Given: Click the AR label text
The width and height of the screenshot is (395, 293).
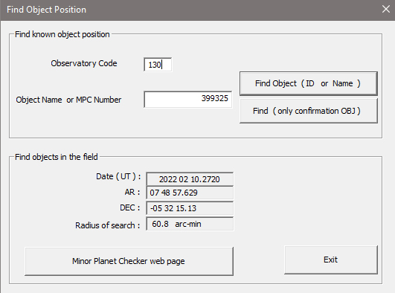Looking at the screenshot, I should [132, 192].
